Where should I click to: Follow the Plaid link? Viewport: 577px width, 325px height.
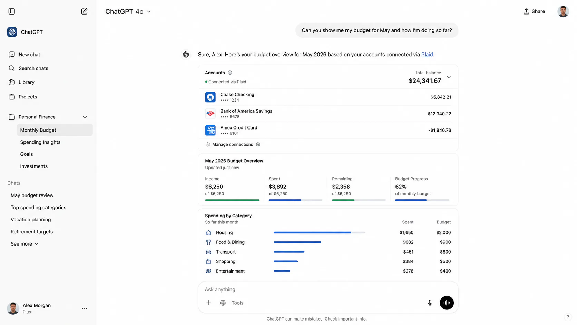427,55
